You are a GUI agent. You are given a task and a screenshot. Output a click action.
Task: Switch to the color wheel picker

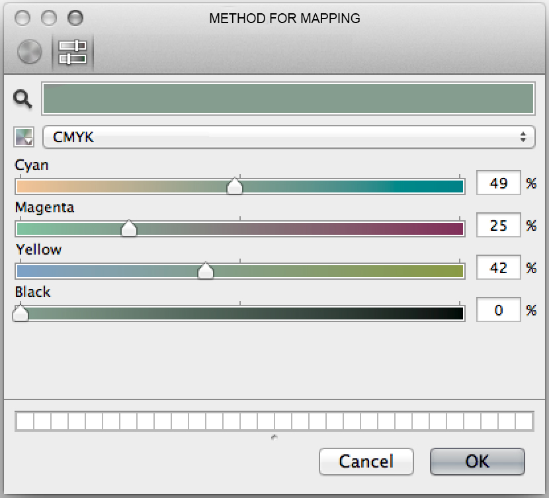pos(29,52)
